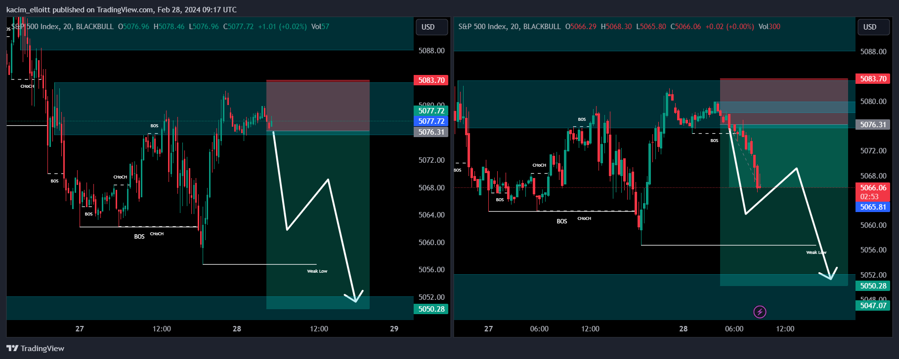Click the 29 date label on left time axis
899x359 pixels.
(x=394, y=329)
